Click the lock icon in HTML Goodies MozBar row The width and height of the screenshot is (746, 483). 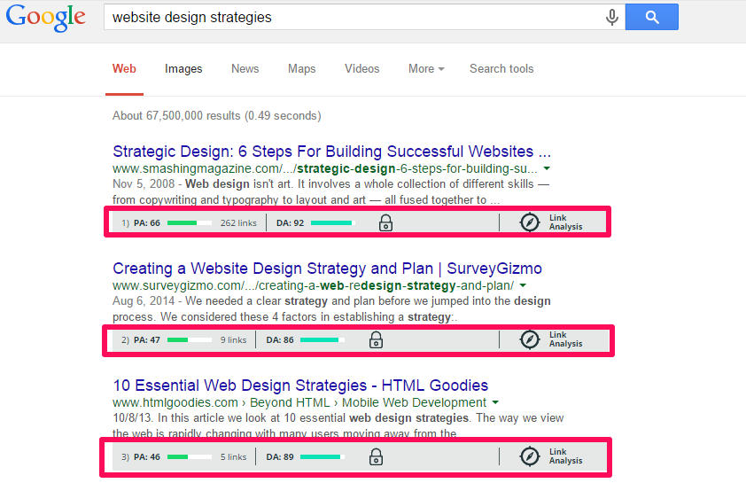[x=376, y=456]
